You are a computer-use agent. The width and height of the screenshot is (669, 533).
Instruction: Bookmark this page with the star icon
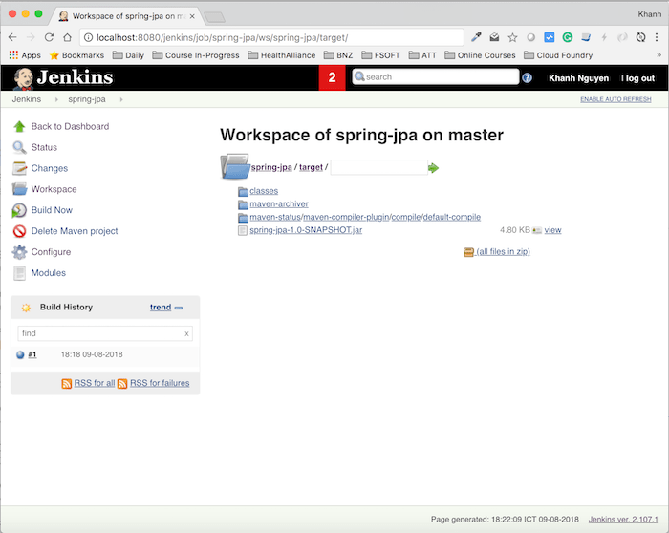pos(512,37)
